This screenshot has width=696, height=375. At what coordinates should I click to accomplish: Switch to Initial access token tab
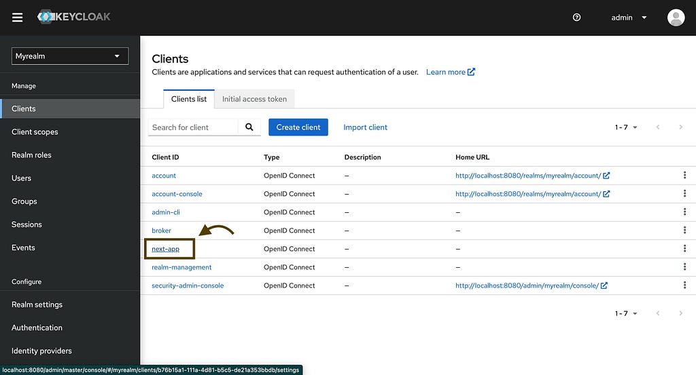254,99
